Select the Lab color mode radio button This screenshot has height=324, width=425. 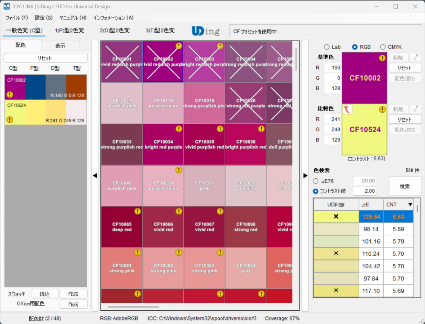click(326, 47)
